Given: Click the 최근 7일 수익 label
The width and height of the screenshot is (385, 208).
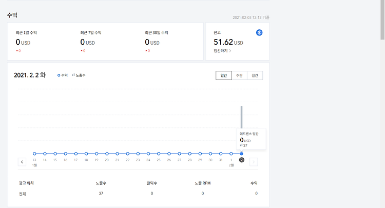Looking at the screenshot, I should coord(91,33).
